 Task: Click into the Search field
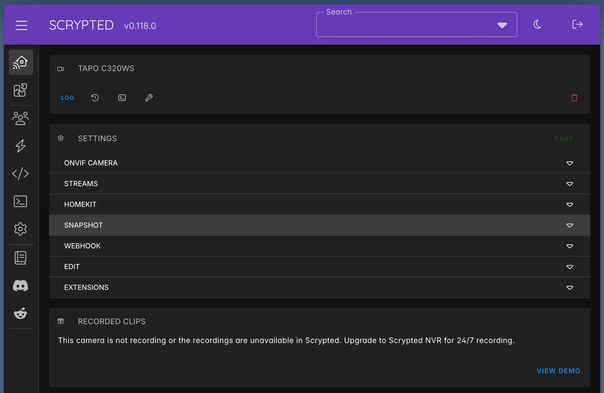(x=417, y=25)
